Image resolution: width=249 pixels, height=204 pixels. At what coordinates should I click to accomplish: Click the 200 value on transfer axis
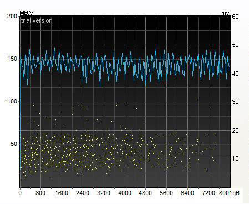point(12,16)
